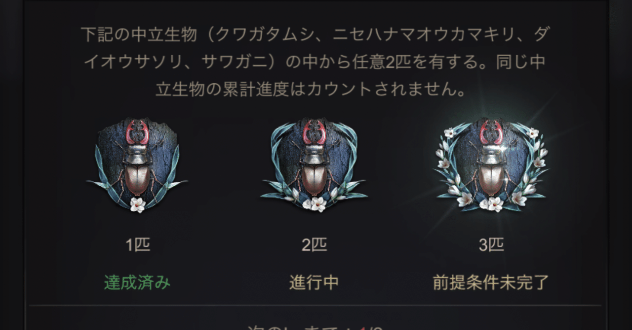Click the 2匹 tier label
Screen dimensions: 632x330
coord(314,245)
